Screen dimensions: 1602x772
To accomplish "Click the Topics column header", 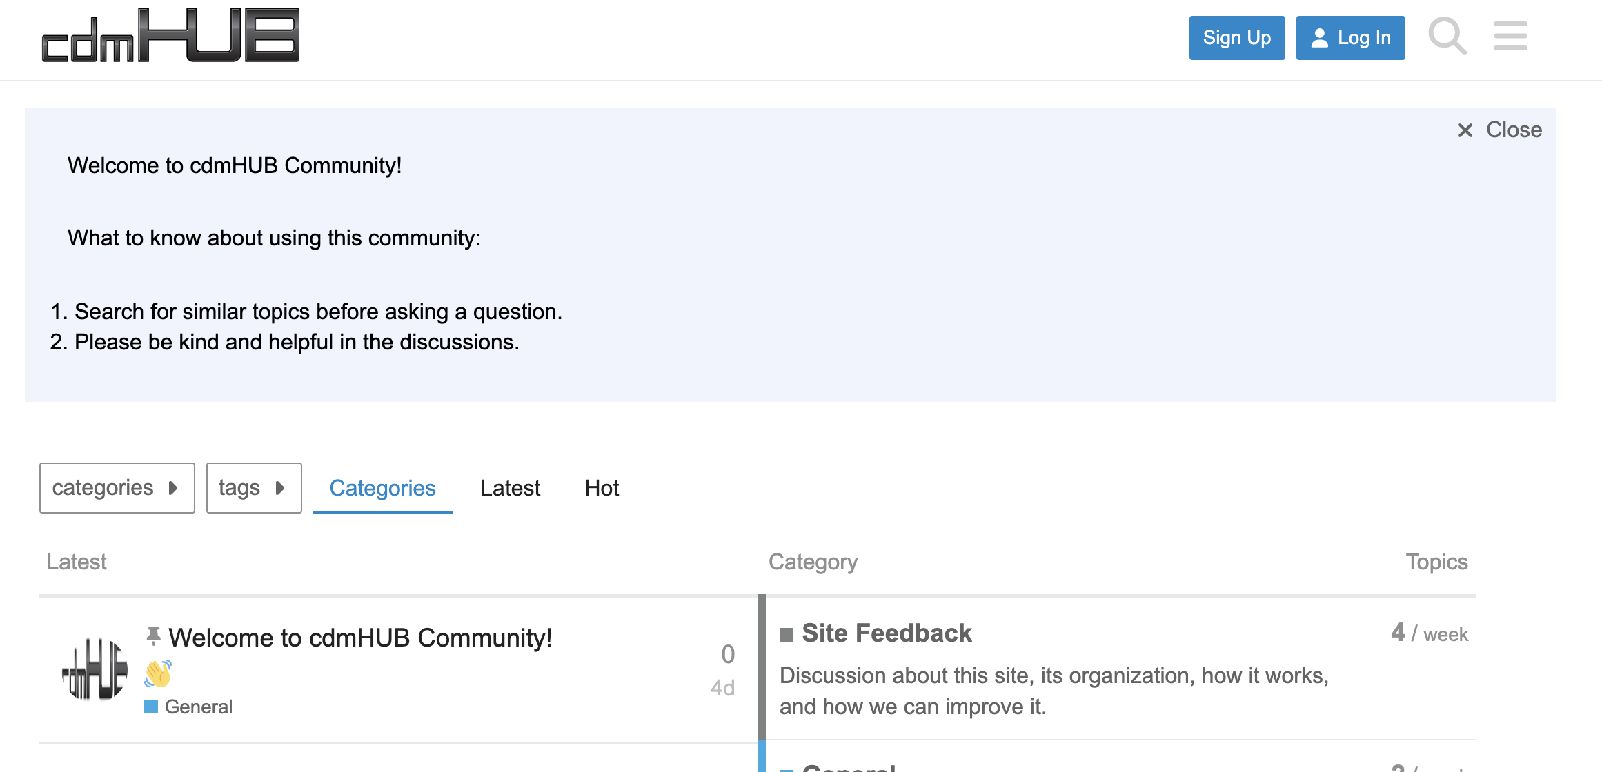I will point(1437,562).
